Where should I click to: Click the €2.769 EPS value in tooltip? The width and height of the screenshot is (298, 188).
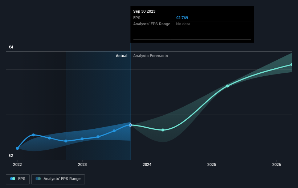click(182, 18)
